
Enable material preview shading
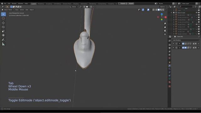[x=161, y=10]
